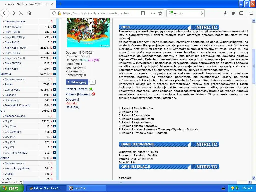Click the red magnet icon beside Pobierz [Magnet]
The image size is (256, 192).
[93, 94]
